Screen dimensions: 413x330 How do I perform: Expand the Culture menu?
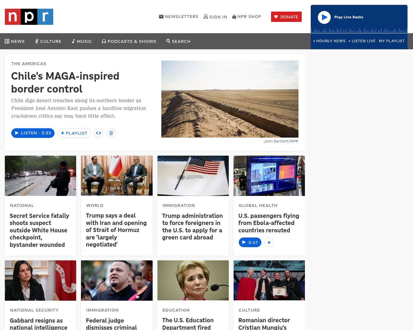(x=48, y=41)
